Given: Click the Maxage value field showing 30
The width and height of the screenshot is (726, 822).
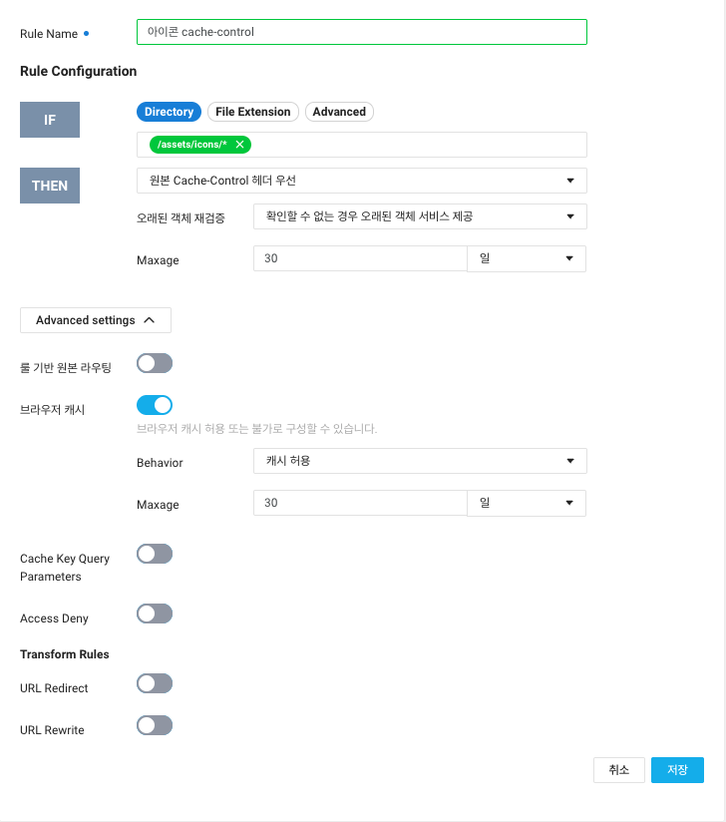Looking at the screenshot, I should coord(359,258).
